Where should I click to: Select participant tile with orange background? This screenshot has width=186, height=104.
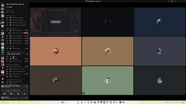click(56, 51)
